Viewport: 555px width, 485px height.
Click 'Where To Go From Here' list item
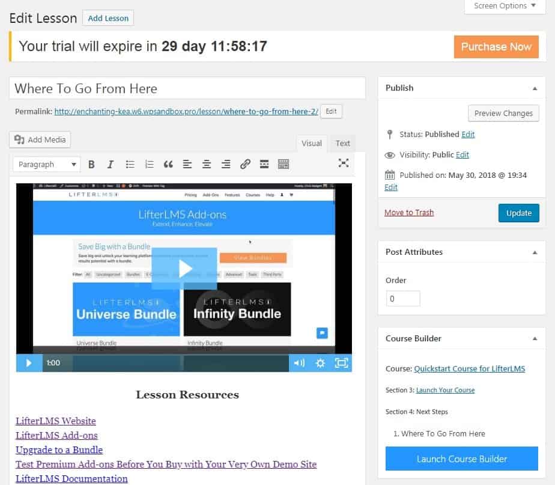443,434
